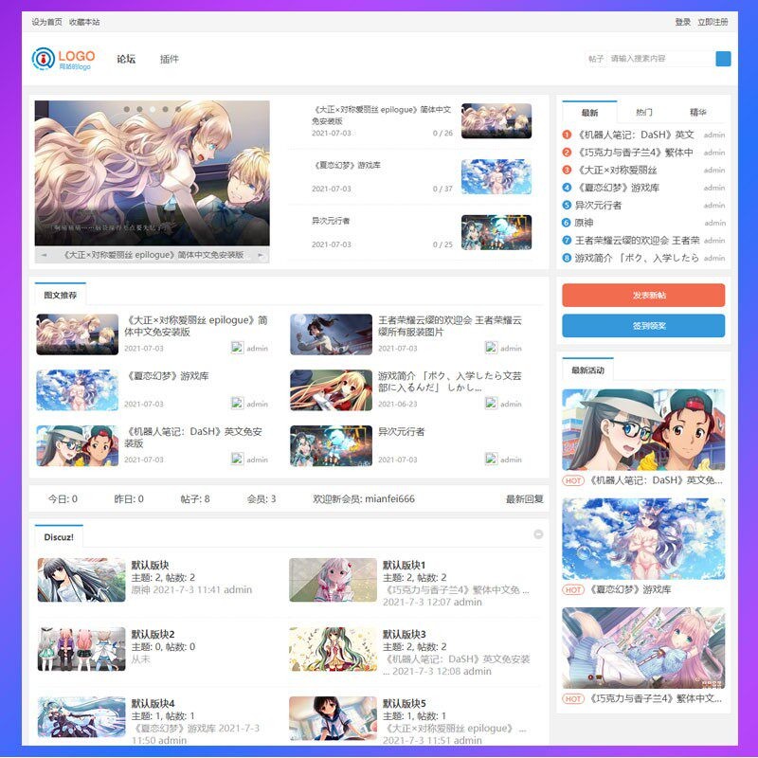Click avatar icon beside 王者荣耀云缨 post admin
This screenshot has width=758, height=758.
point(491,348)
